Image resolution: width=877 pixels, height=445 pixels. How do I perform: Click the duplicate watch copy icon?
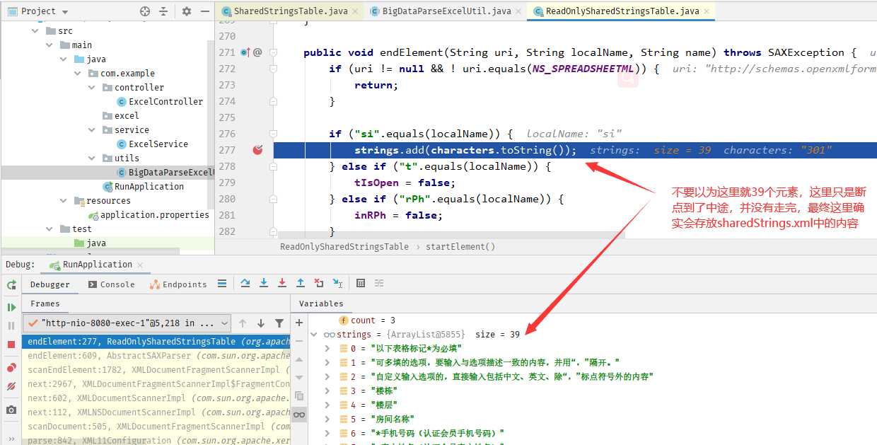(299, 396)
